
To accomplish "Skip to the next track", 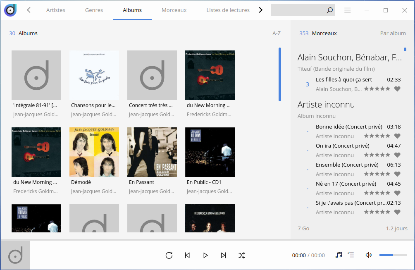I will (x=223, y=255).
